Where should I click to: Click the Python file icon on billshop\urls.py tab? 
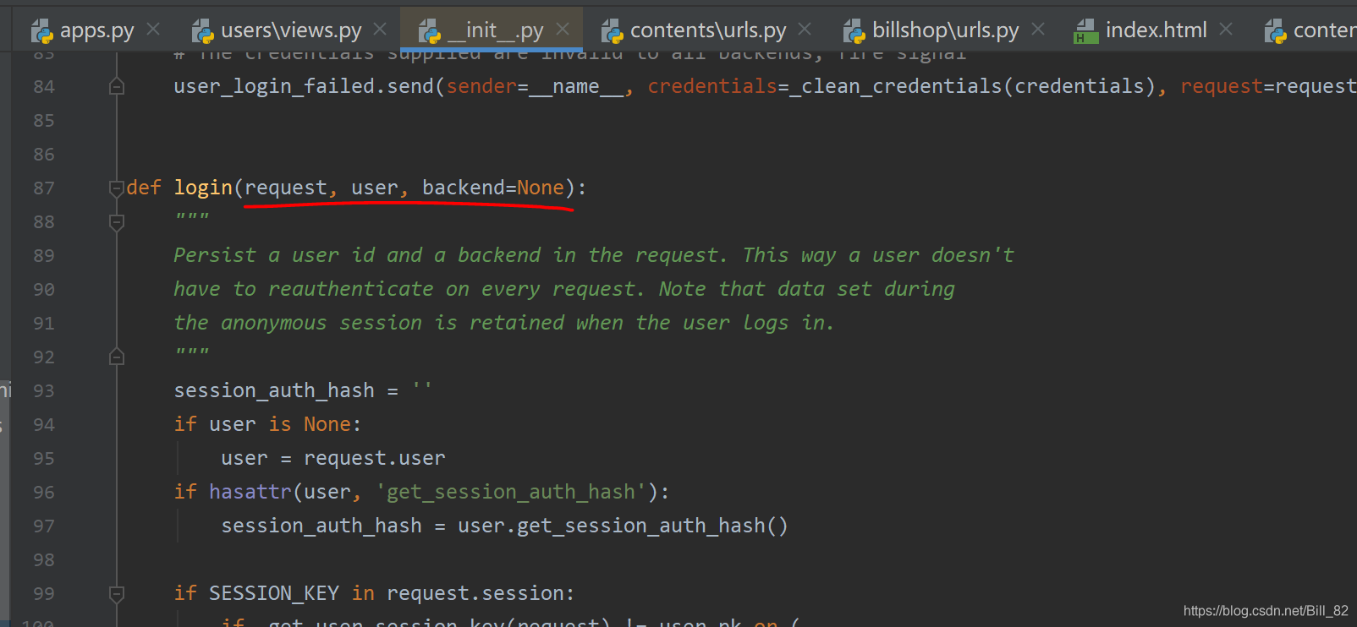[854, 32]
